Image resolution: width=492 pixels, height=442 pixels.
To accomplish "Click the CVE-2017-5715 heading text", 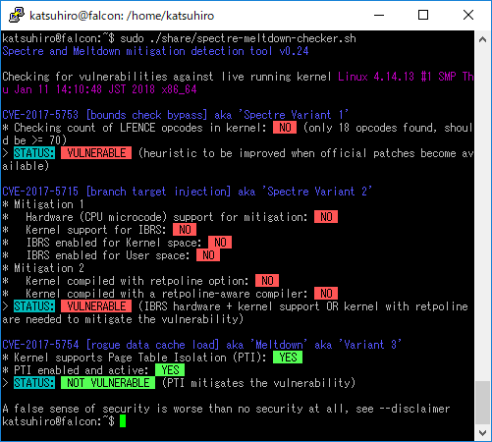I will click(x=40, y=192).
